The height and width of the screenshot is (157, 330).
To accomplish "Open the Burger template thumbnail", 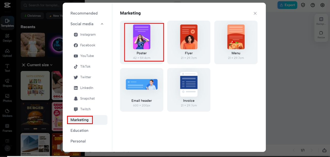I will pos(35,117).
